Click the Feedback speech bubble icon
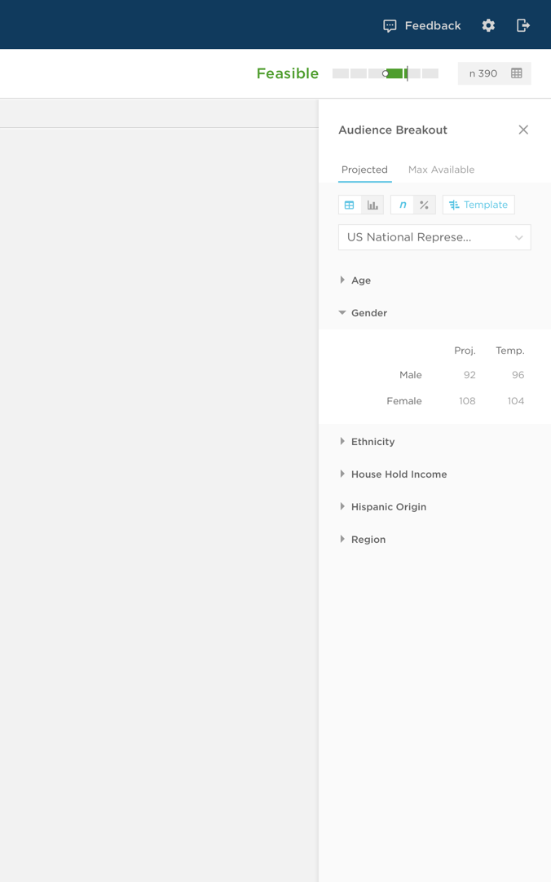 click(x=390, y=26)
